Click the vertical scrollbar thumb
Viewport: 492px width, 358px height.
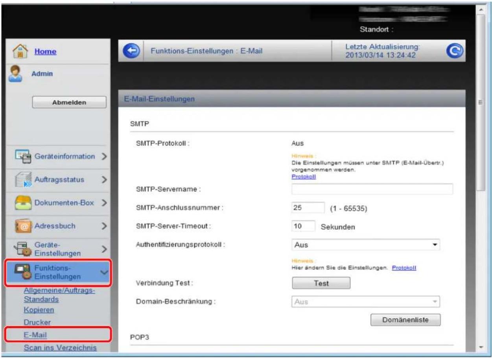point(480,103)
